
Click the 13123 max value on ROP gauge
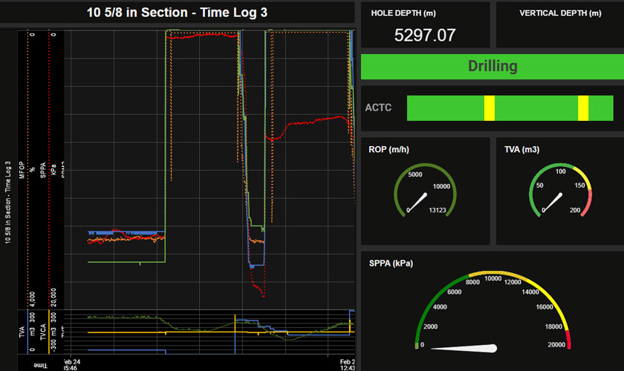(438, 210)
